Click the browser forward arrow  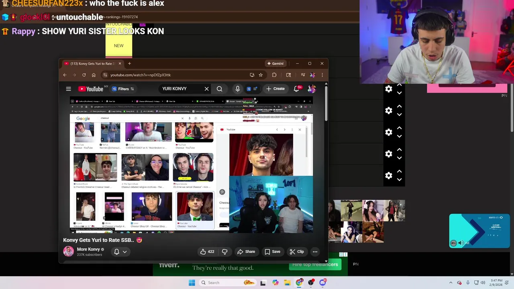click(74, 75)
